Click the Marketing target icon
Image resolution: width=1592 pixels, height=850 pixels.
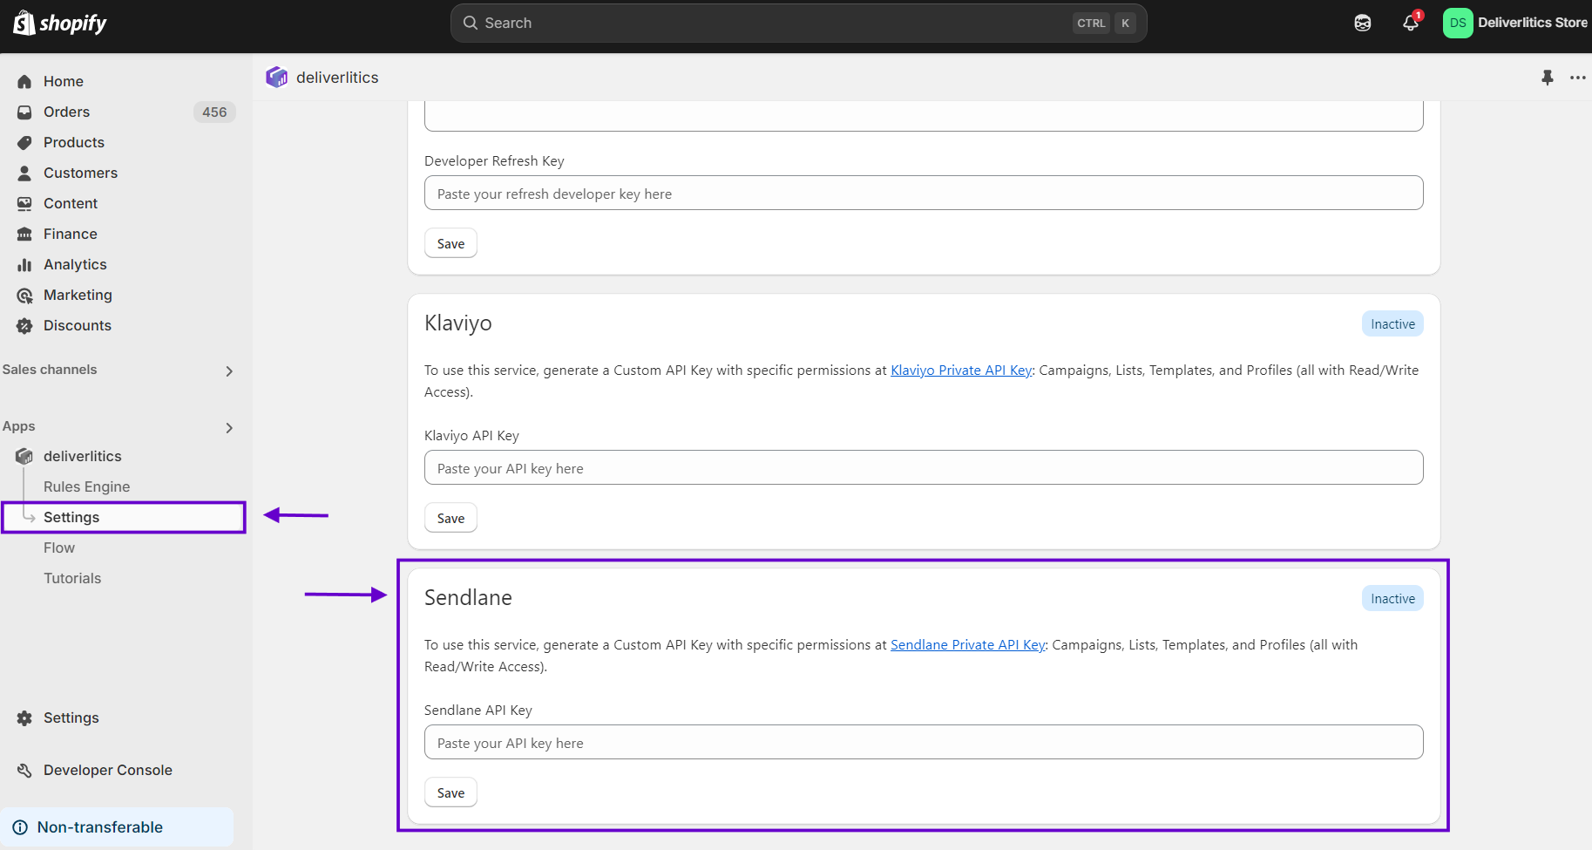[x=24, y=296]
